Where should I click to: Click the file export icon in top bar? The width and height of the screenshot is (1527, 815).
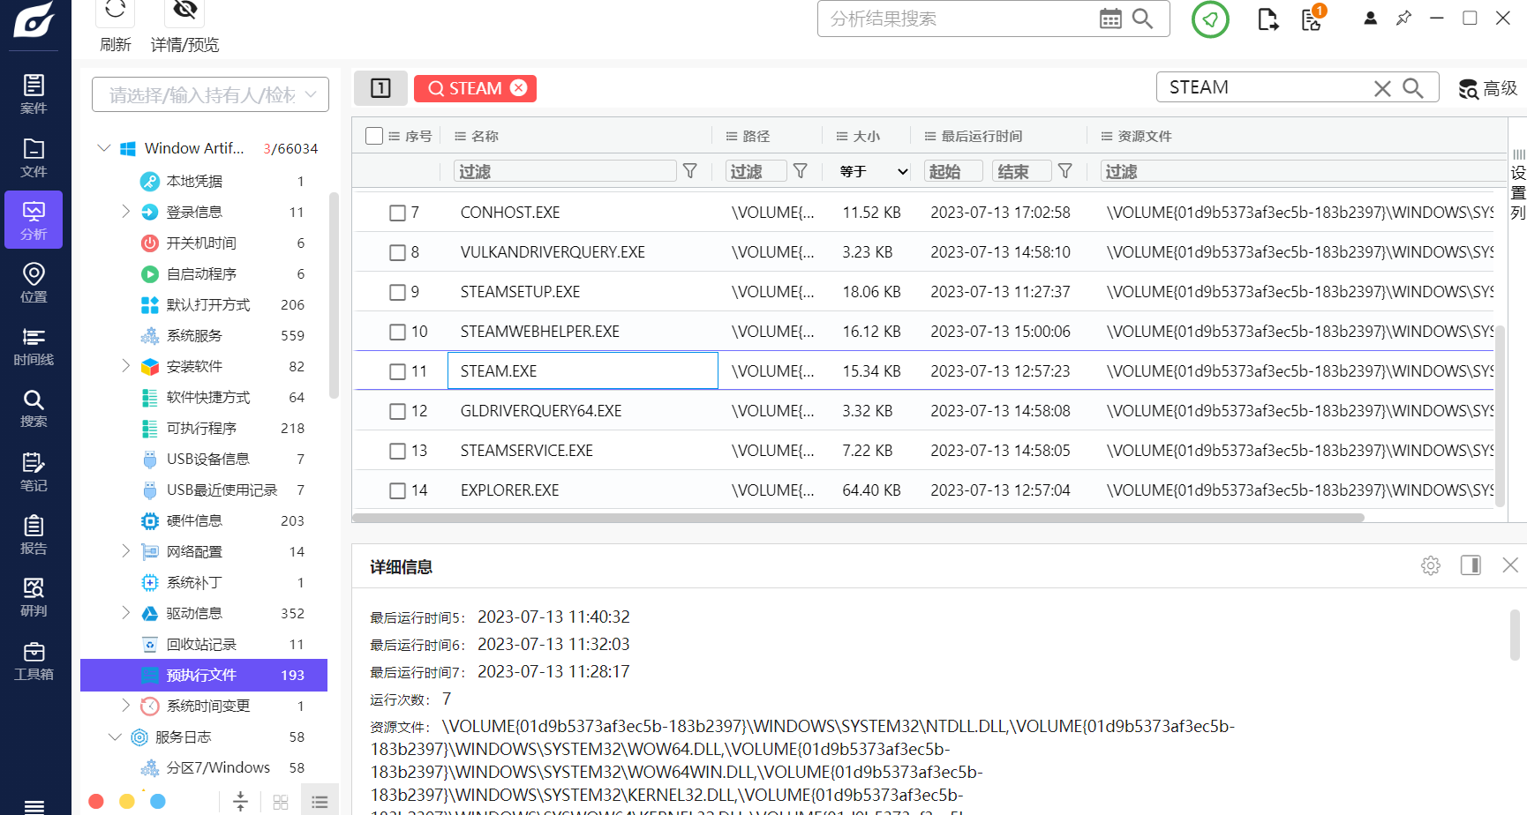pos(1267,19)
